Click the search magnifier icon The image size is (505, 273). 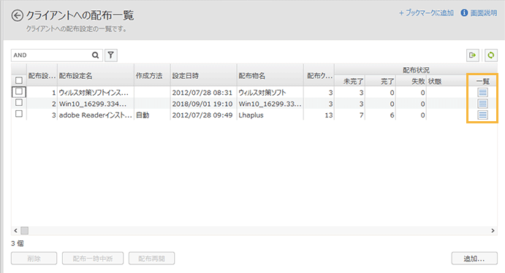[x=95, y=55]
